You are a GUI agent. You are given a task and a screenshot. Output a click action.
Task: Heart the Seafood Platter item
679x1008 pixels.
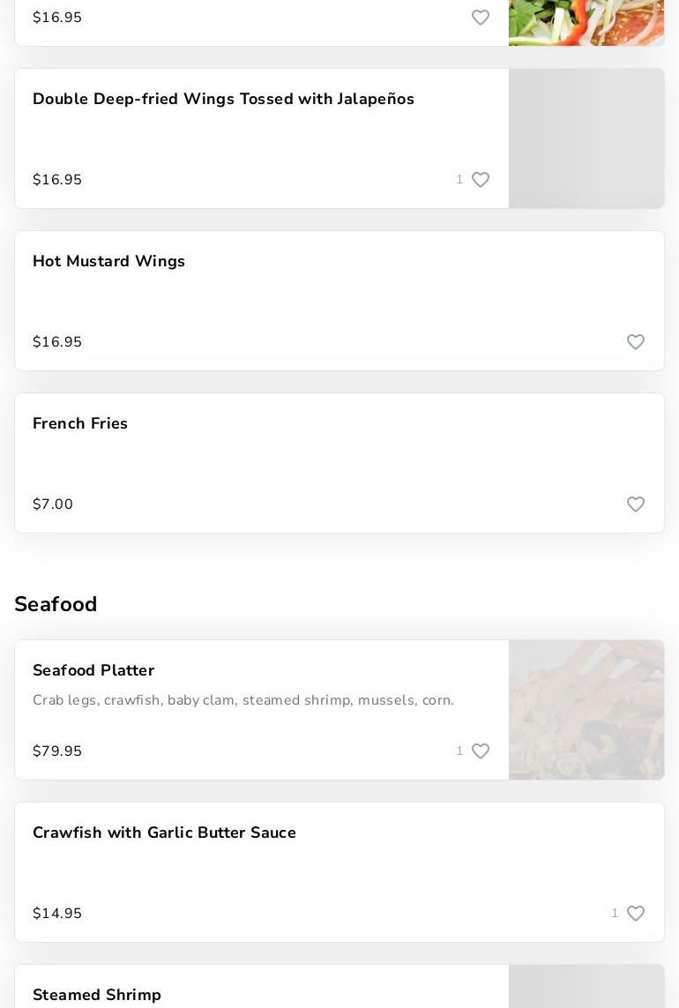coord(481,751)
